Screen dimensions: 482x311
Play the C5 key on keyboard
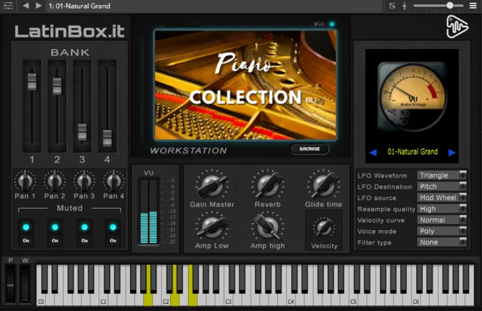pos(353,299)
